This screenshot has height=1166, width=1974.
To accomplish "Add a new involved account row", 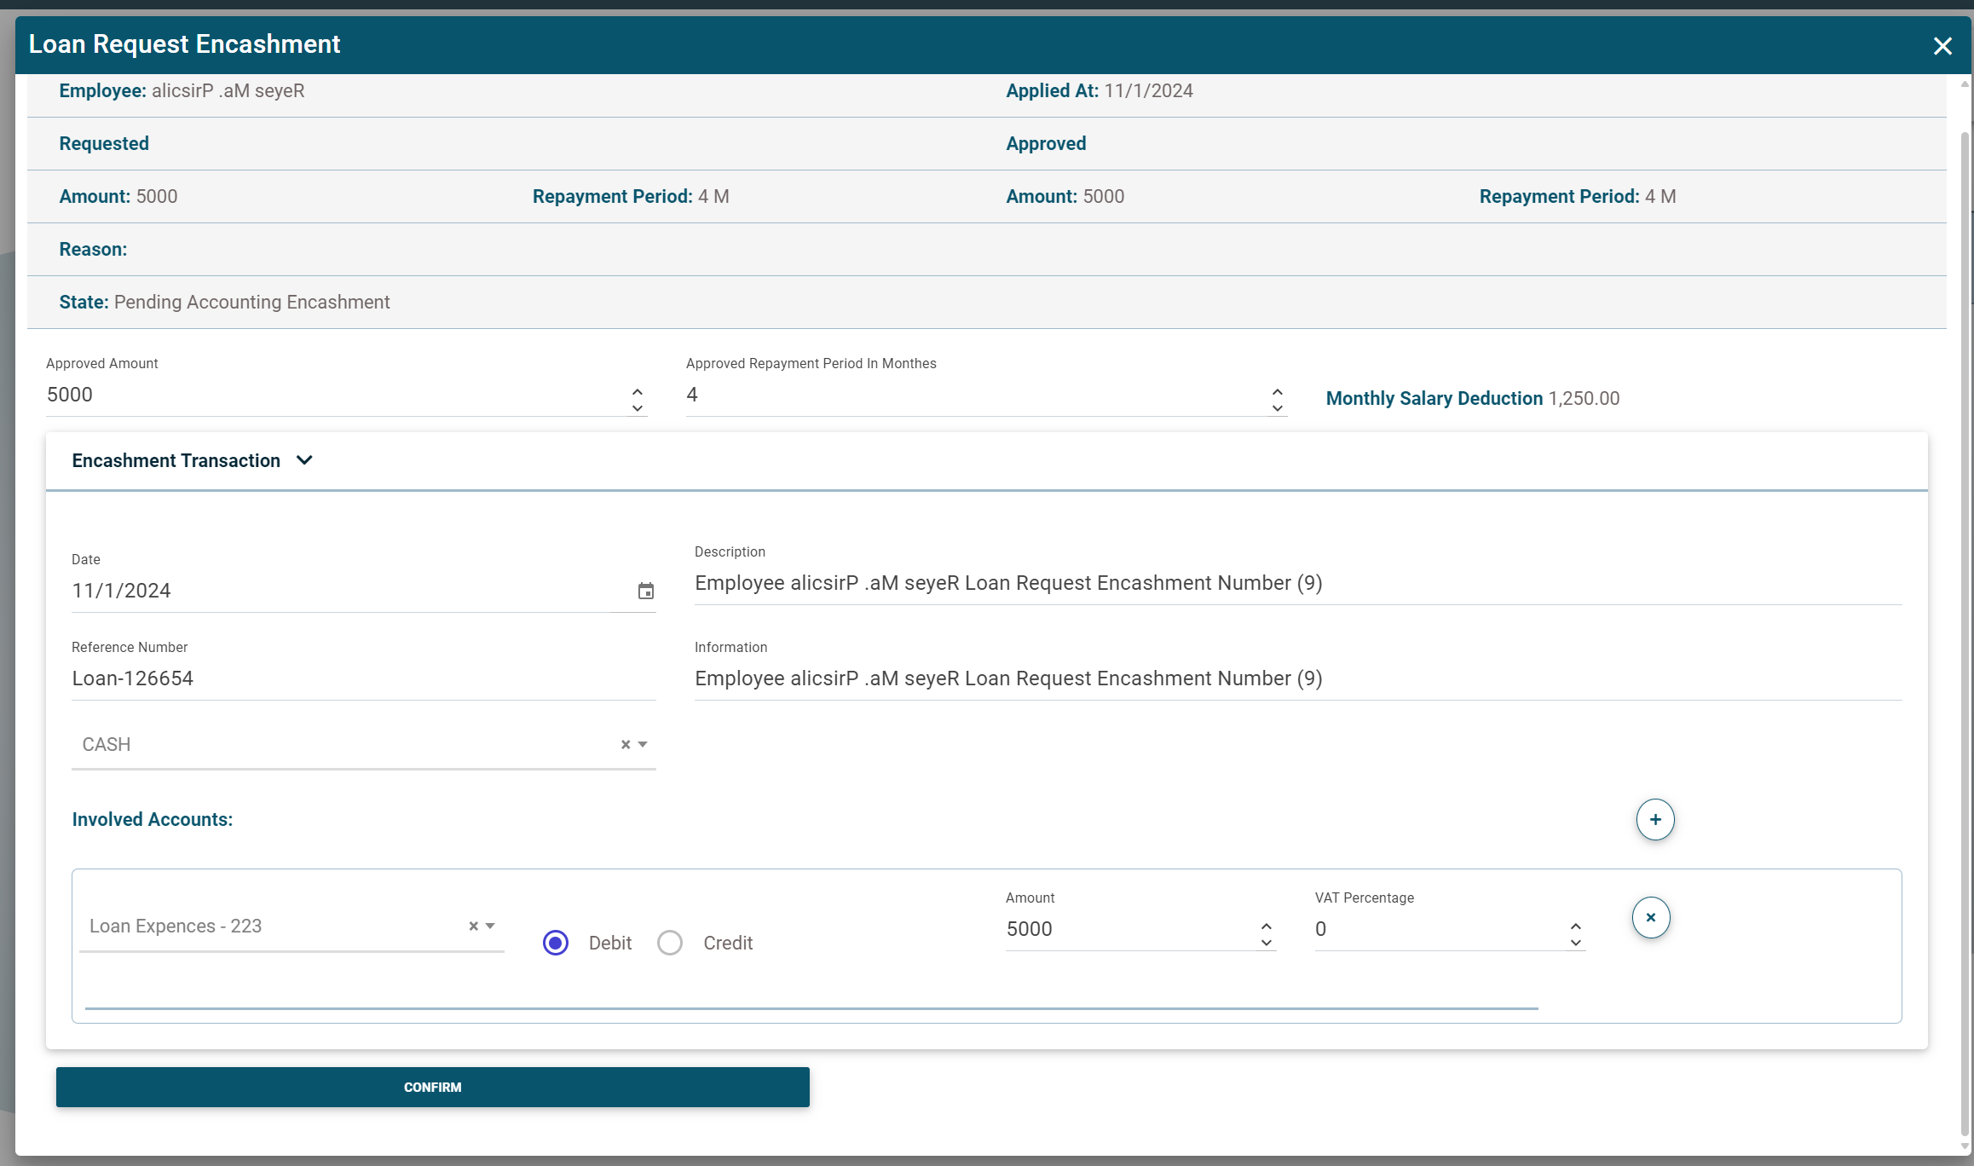I will (1655, 819).
